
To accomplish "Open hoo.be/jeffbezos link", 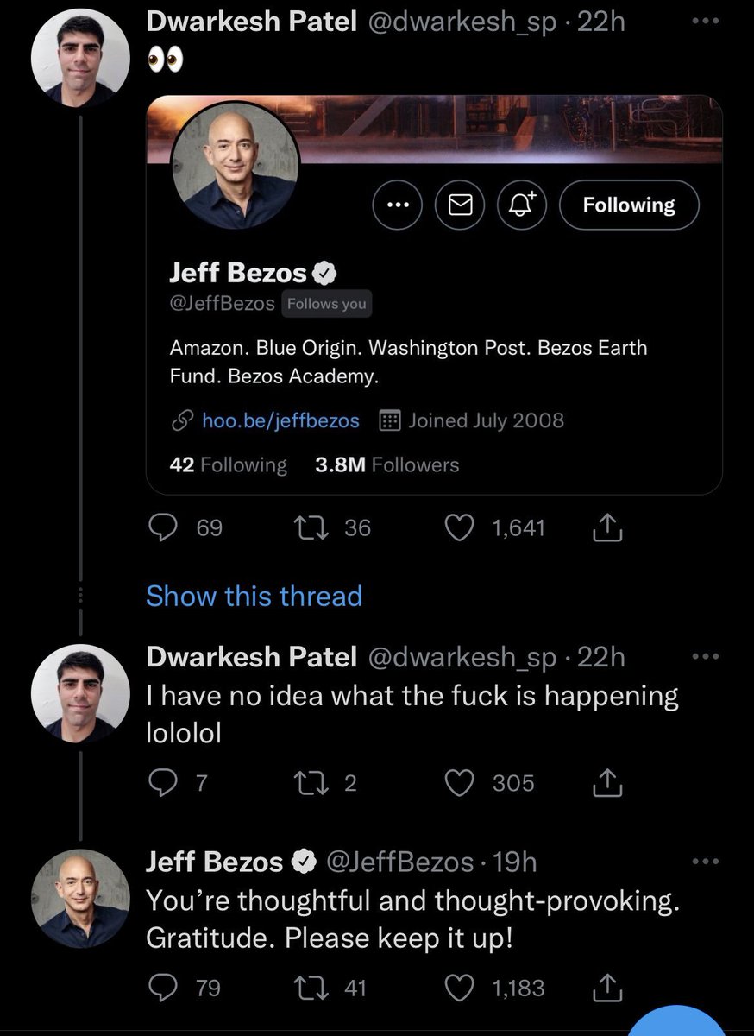I will point(280,420).
